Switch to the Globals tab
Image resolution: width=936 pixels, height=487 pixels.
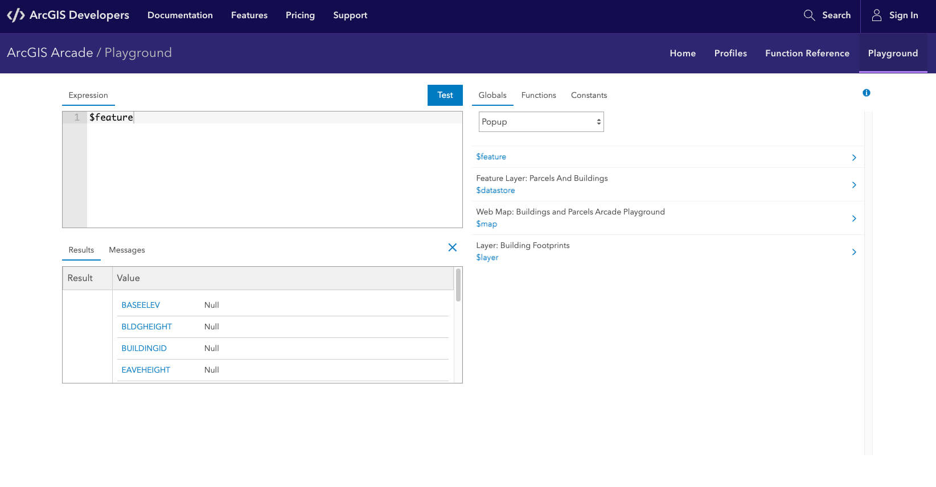(x=492, y=95)
